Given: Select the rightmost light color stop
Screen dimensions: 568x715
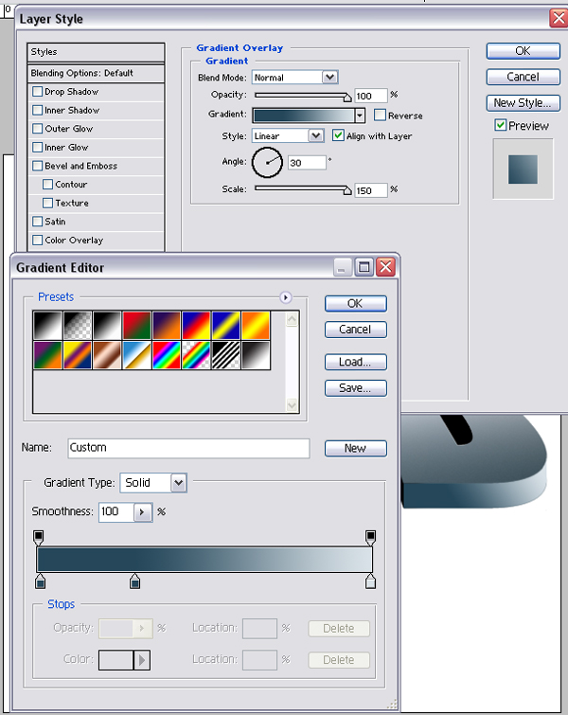Looking at the screenshot, I should tap(370, 581).
